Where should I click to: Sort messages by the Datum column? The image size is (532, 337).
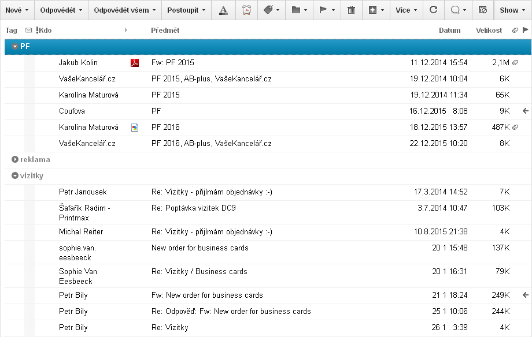[x=449, y=31]
